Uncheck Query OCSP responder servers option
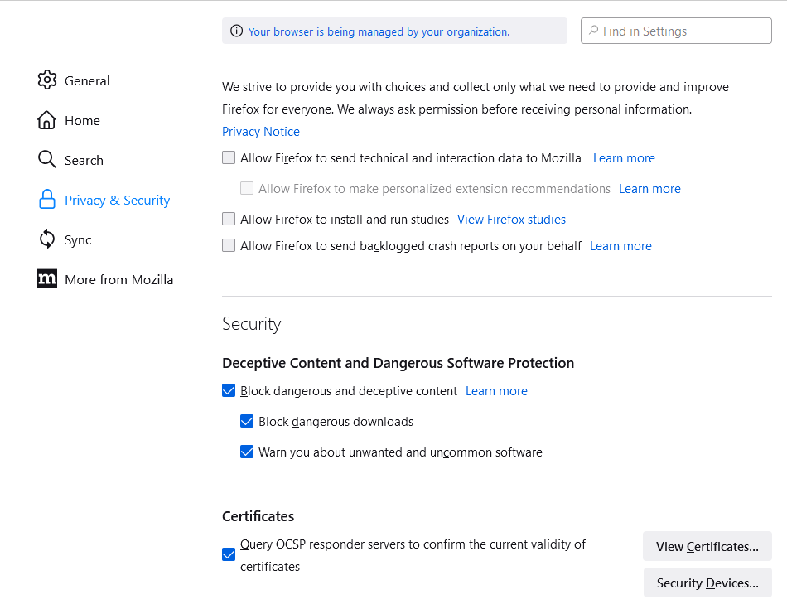 pyautogui.click(x=229, y=554)
